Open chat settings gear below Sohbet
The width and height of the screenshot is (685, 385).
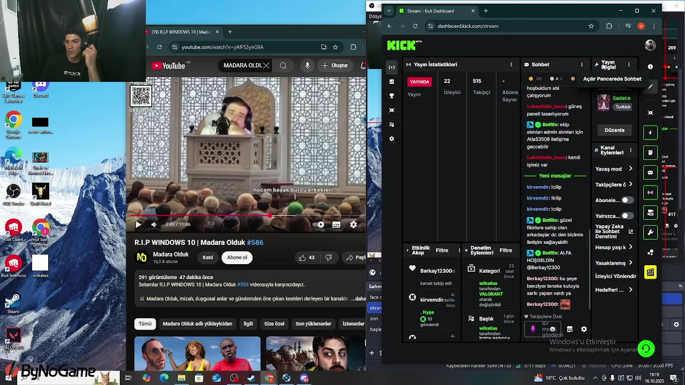[x=584, y=329]
